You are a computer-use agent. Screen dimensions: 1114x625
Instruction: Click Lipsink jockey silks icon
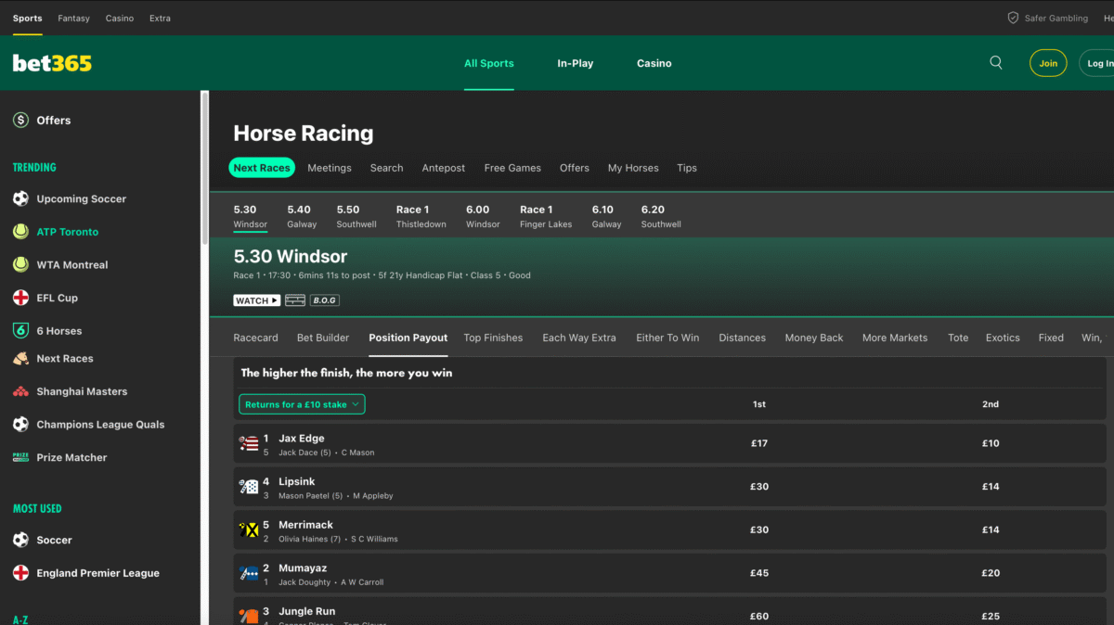[249, 488]
